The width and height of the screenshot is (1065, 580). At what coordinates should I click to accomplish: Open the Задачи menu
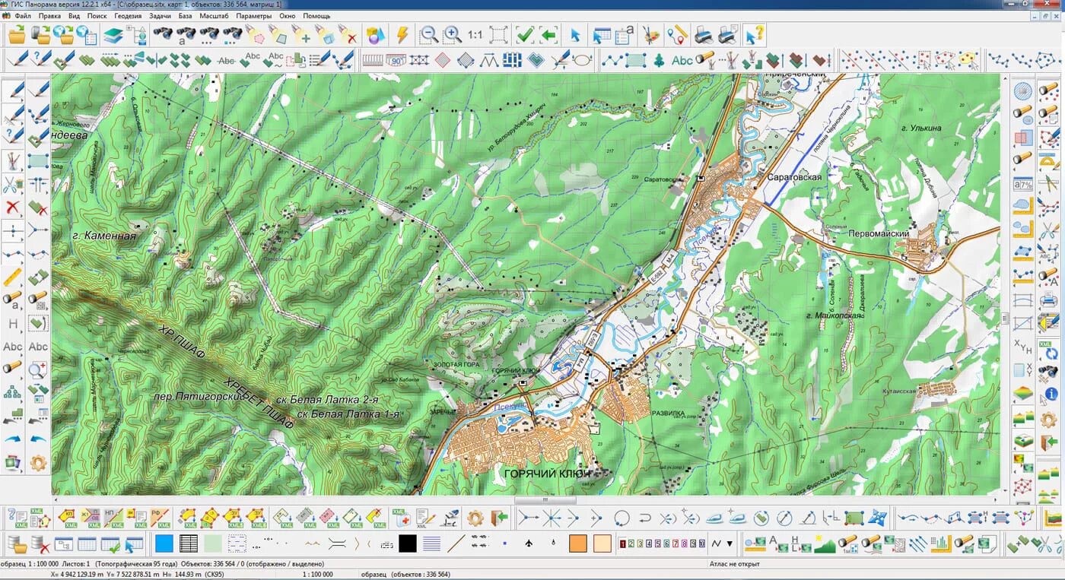[x=161, y=15]
